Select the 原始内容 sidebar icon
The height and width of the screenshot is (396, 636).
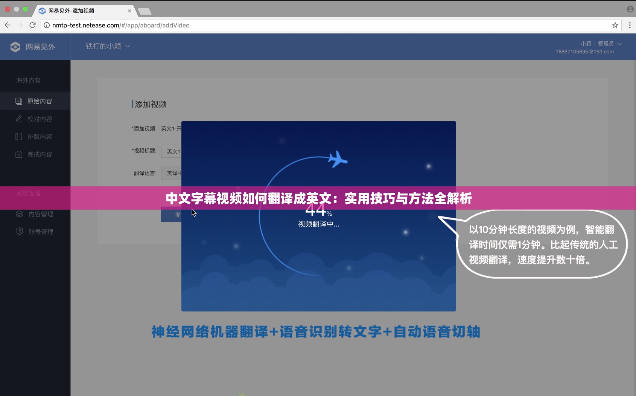pos(19,101)
